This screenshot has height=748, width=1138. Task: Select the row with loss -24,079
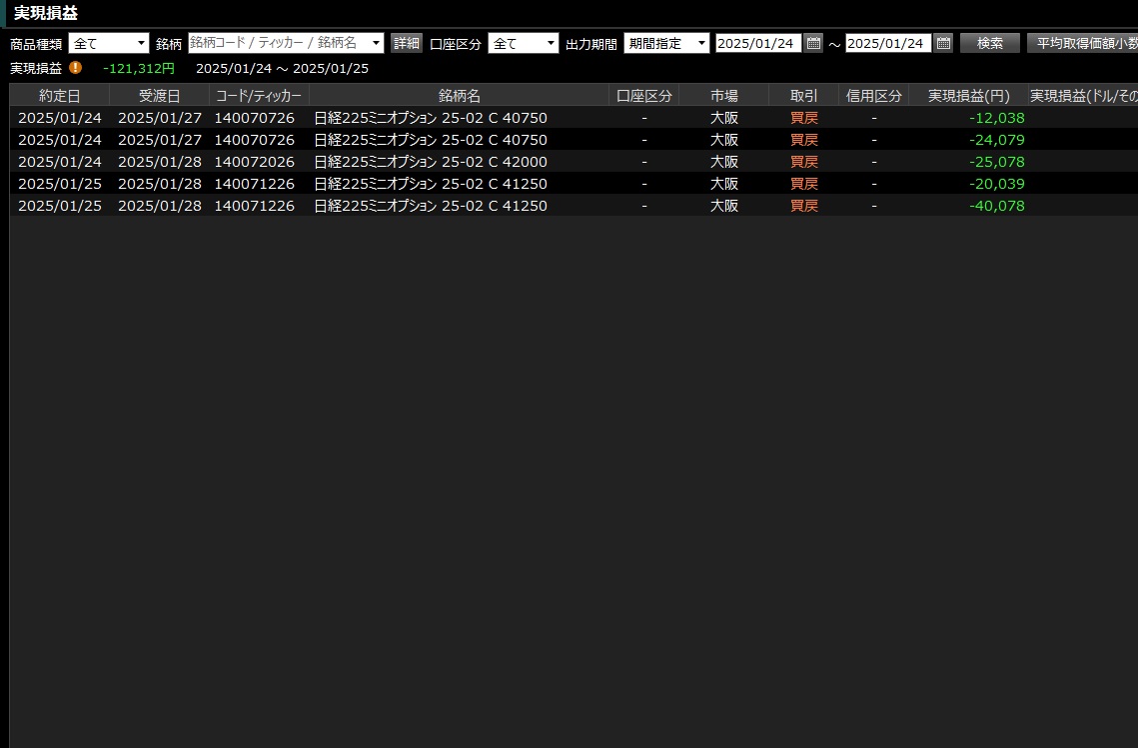click(x=573, y=139)
